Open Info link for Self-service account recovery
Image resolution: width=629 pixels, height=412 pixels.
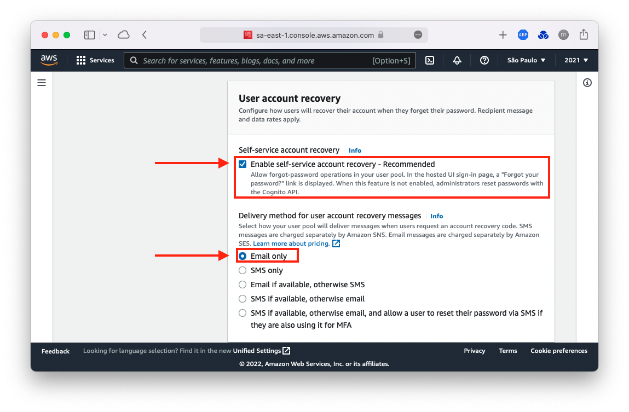[355, 150]
